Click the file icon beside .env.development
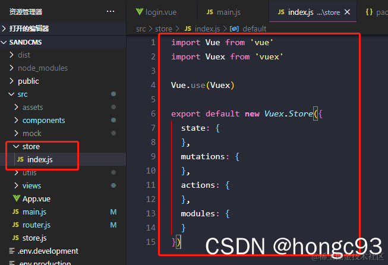Image resolution: width=388 pixels, height=265 pixels. tap(12, 251)
